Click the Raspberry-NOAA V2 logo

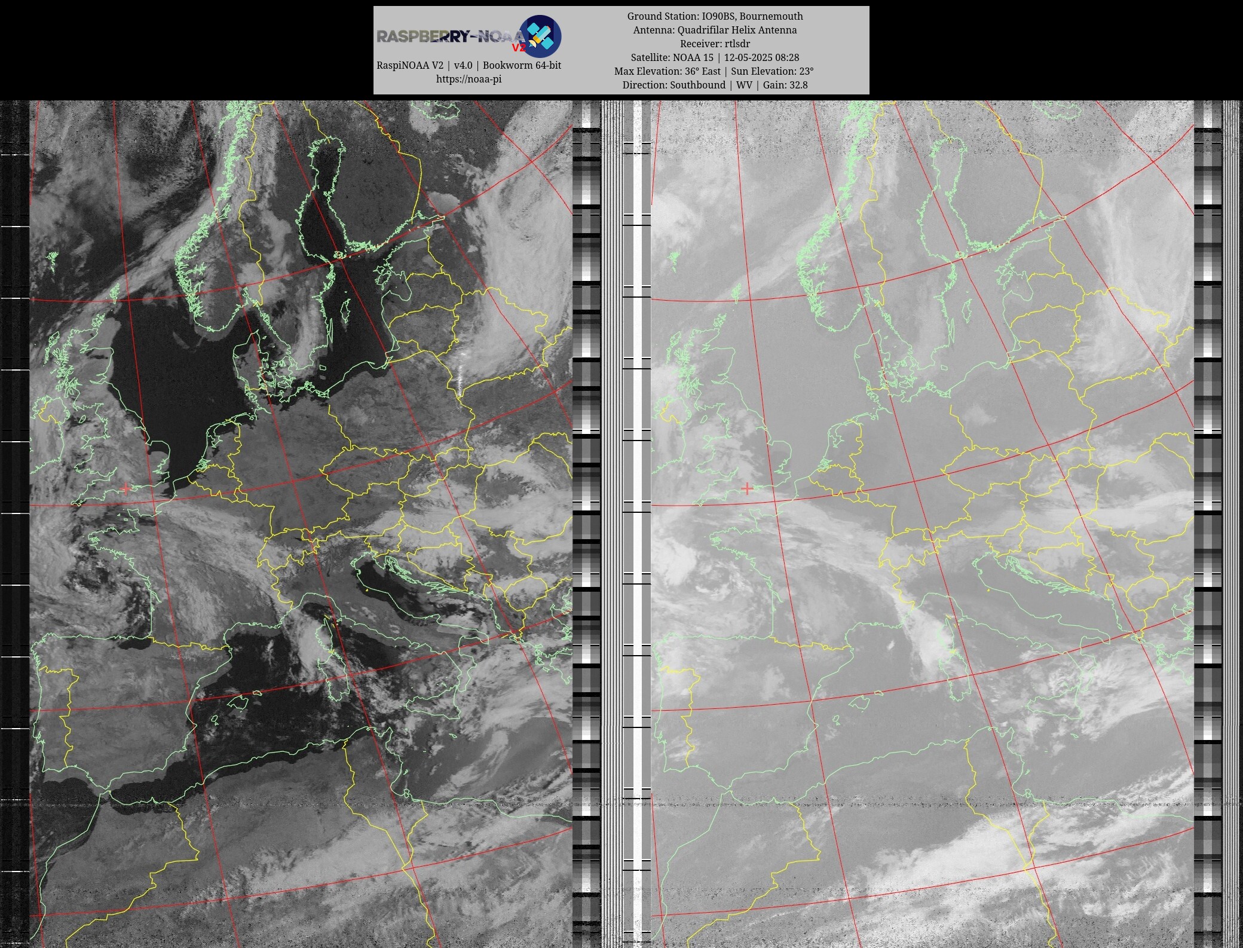469,36
